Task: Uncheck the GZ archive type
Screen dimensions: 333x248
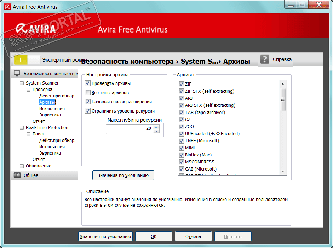Action: point(182,120)
